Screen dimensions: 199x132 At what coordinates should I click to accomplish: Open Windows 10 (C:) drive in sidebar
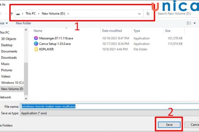pyautogui.click(x=12, y=82)
